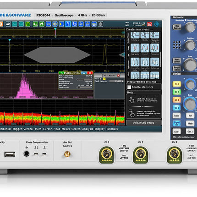Image resolution: width=197 pixels, height=197 pixels.
Task: Open the Vertical menu
Action: tap(28, 129)
